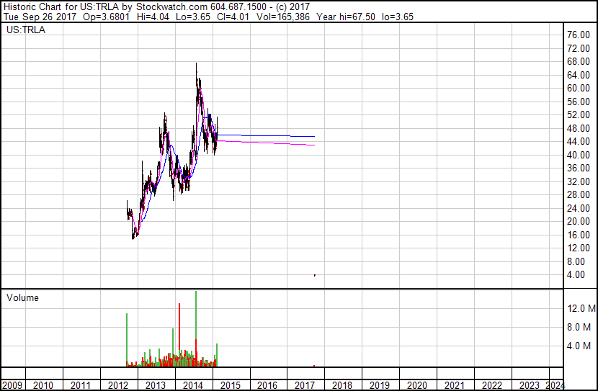Click the Tue Sep 26 2017 date in header
The height and width of the screenshot is (391, 598).
40,17
